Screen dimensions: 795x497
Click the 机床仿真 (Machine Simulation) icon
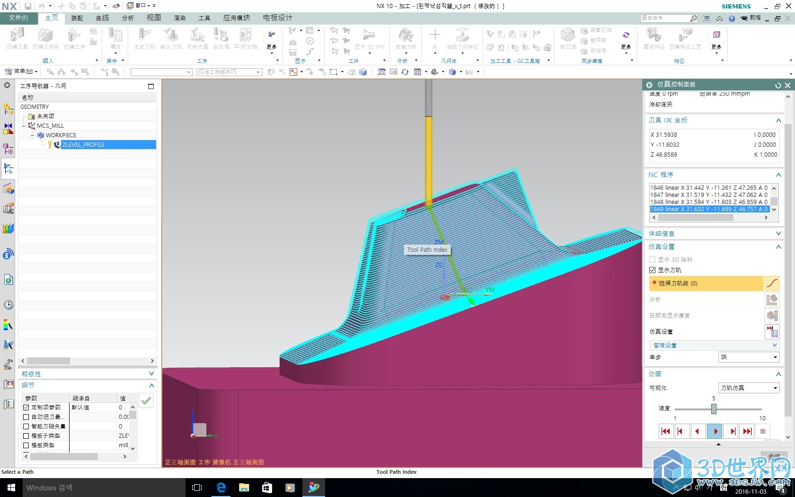coord(197,39)
